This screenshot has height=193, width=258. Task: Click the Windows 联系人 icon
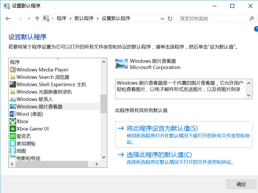pyautogui.click(x=13, y=99)
